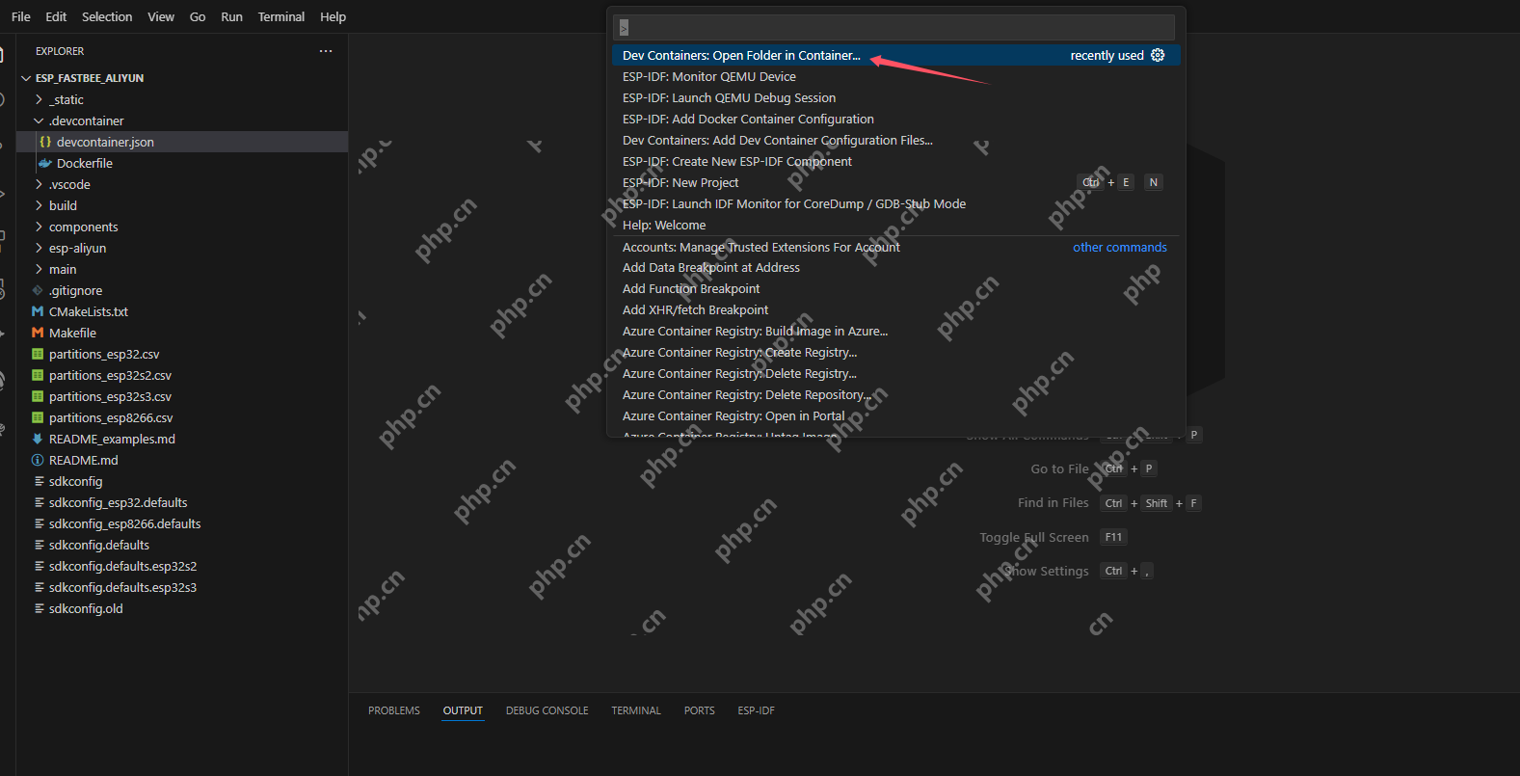This screenshot has width=1520, height=776.
Task: Expand the _static folder
Action: click(x=39, y=99)
